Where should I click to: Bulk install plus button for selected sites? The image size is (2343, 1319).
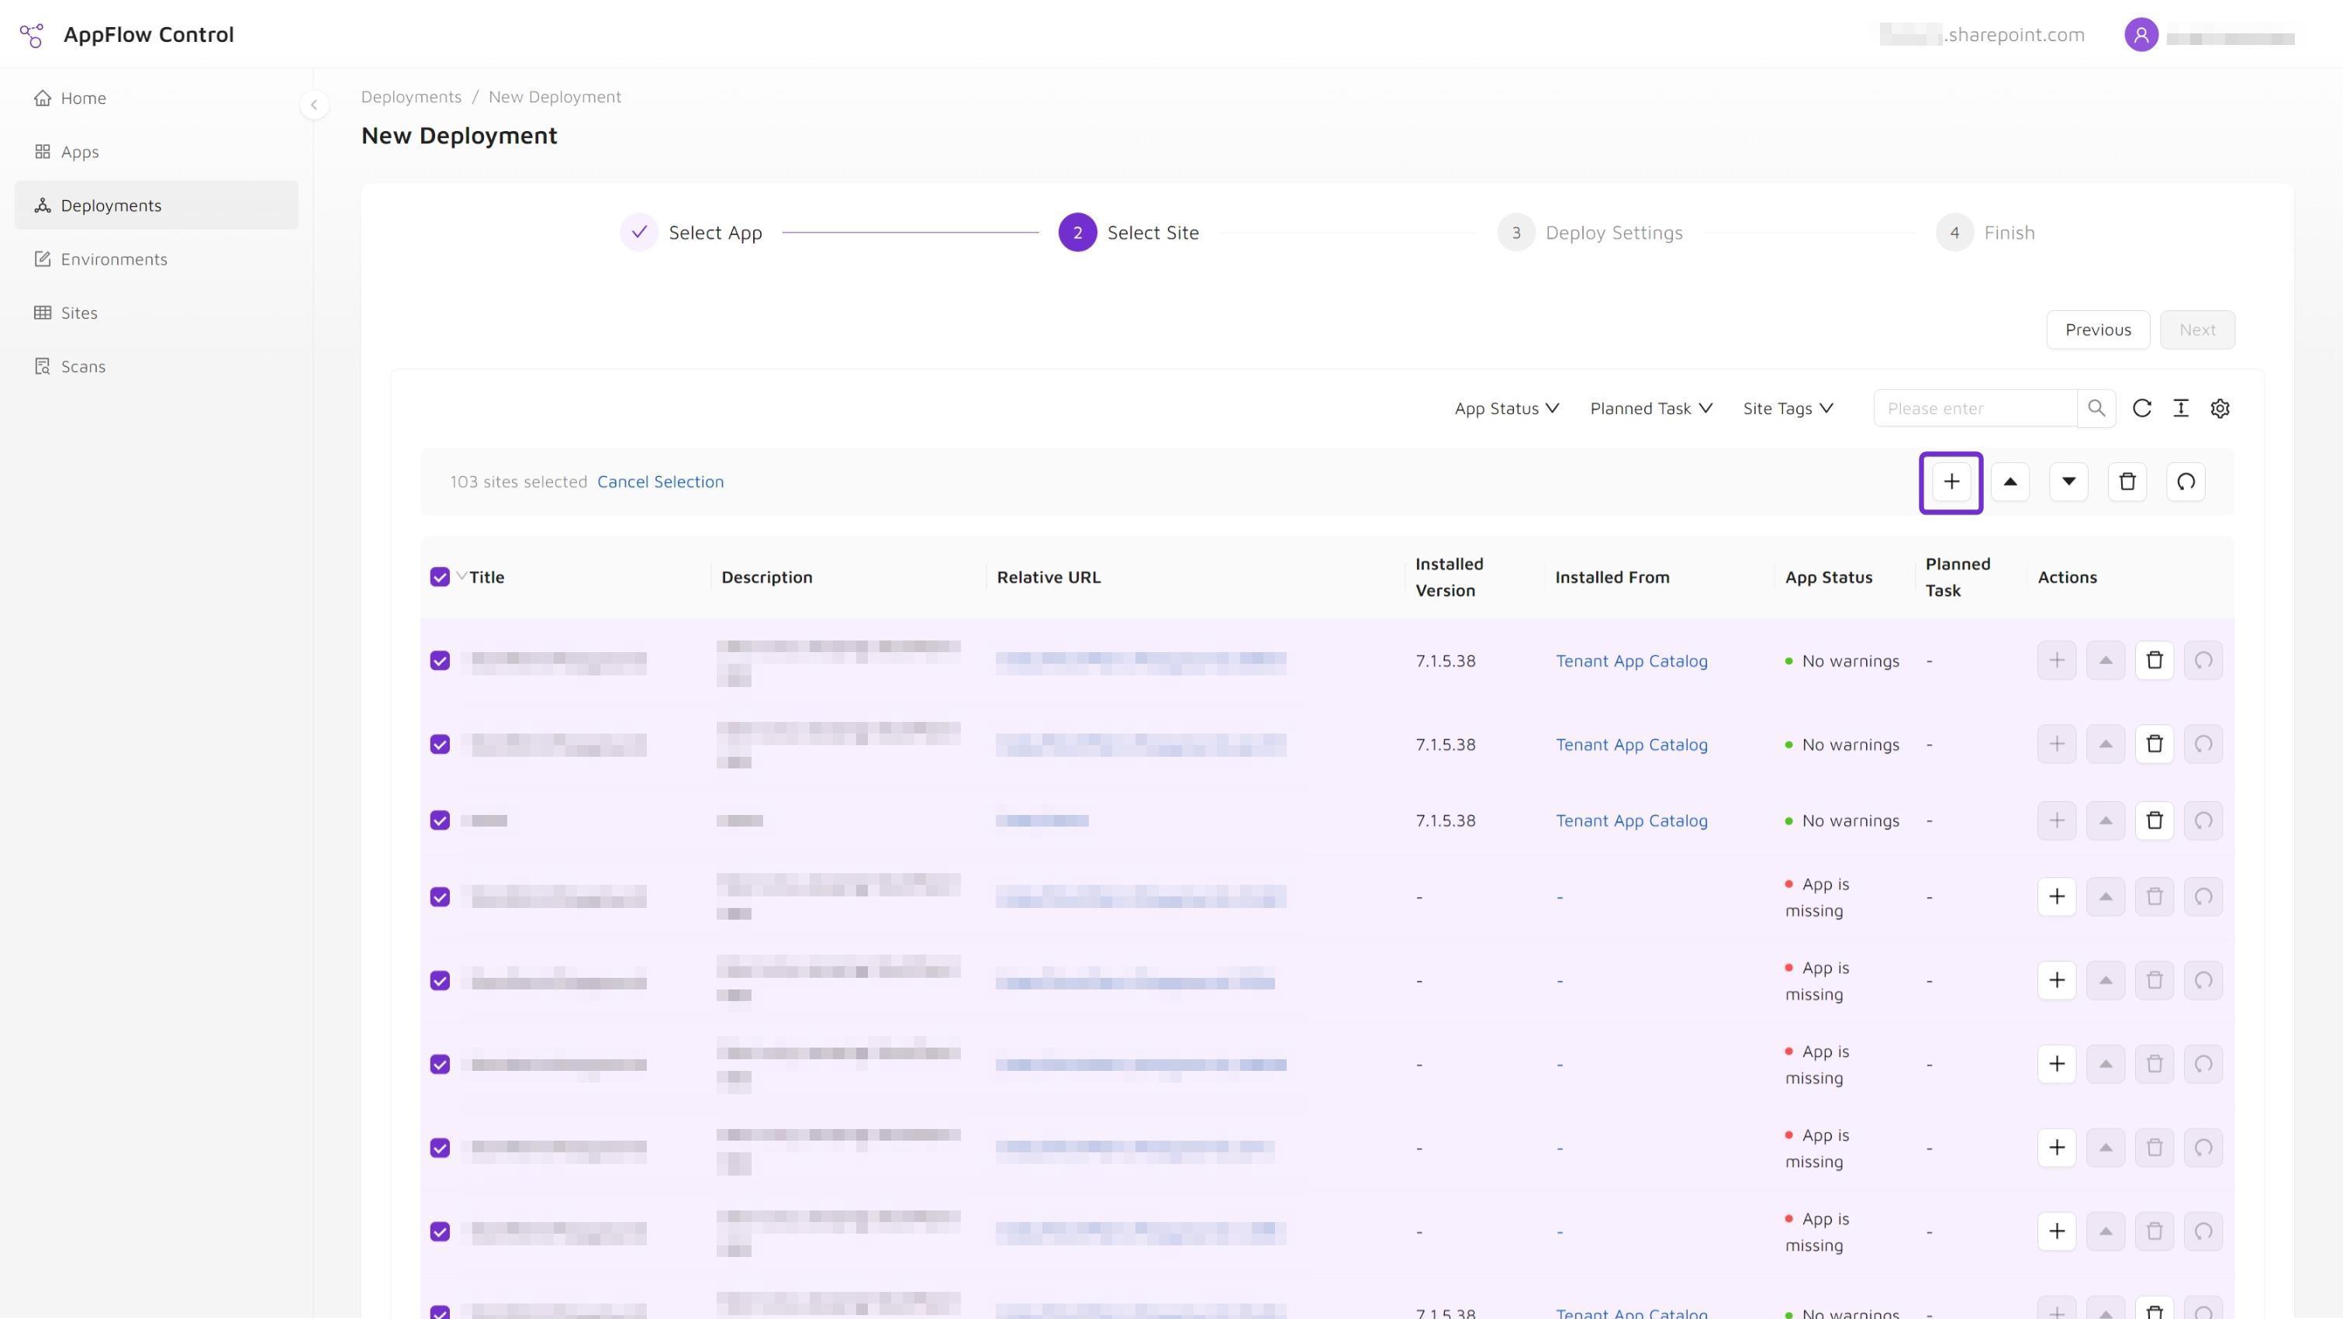pos(1951,482)
